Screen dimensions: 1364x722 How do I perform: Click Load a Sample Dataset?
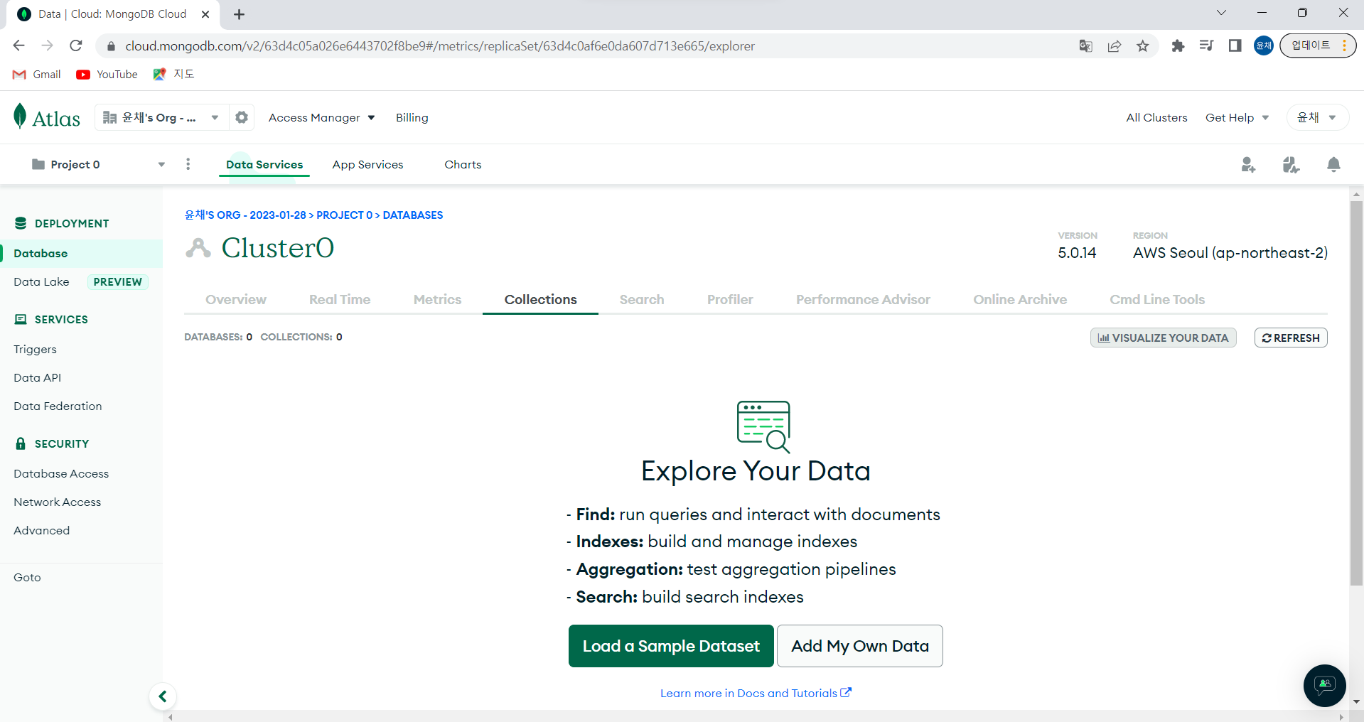[671, 646]
